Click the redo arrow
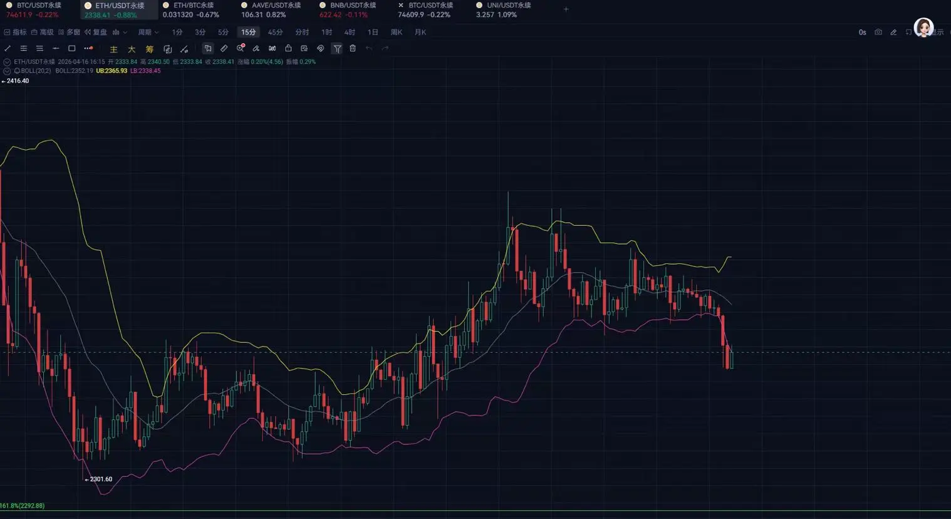The height and width of the screenshot is (519, 951). (385, 48)
